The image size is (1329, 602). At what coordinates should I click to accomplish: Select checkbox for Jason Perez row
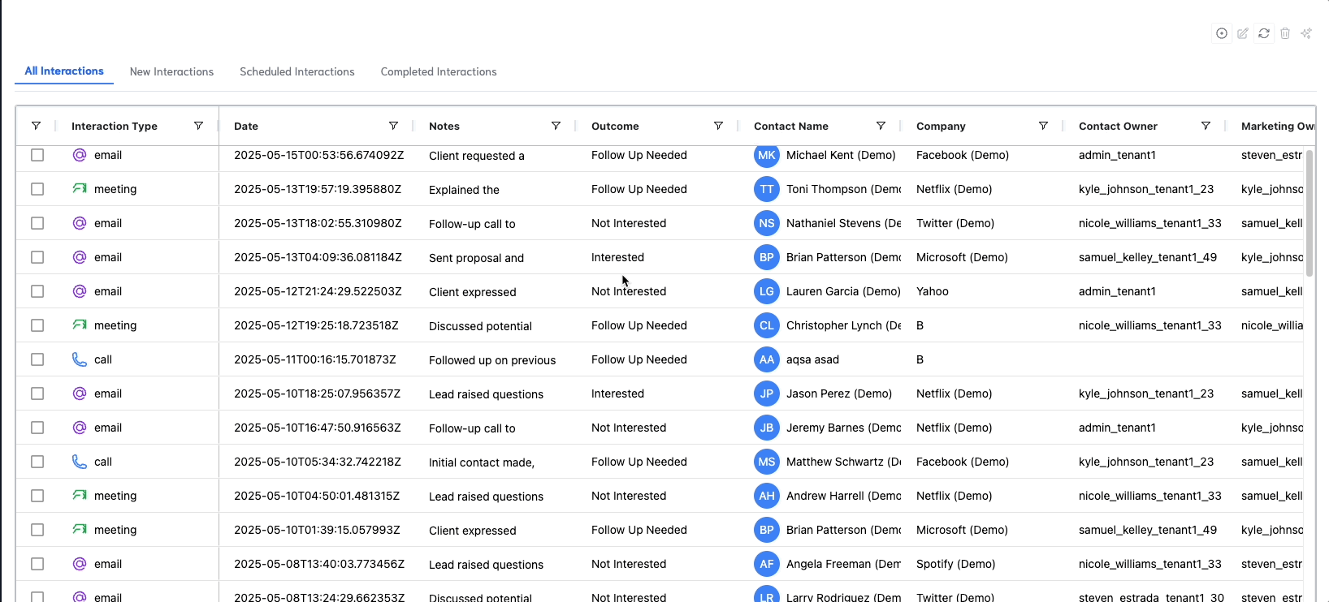pyautogui.click(x=37, y=393)
